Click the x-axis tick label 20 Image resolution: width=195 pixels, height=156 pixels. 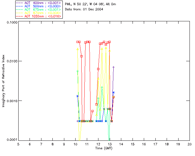tap(190, 144)
